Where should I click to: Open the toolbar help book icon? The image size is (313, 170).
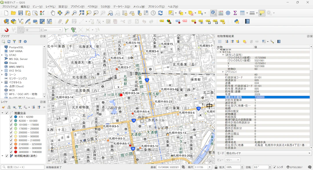(x=247, y=21)
